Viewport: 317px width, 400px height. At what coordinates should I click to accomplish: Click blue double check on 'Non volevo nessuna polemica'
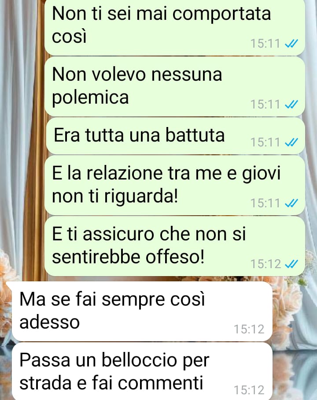coord(291,105)
